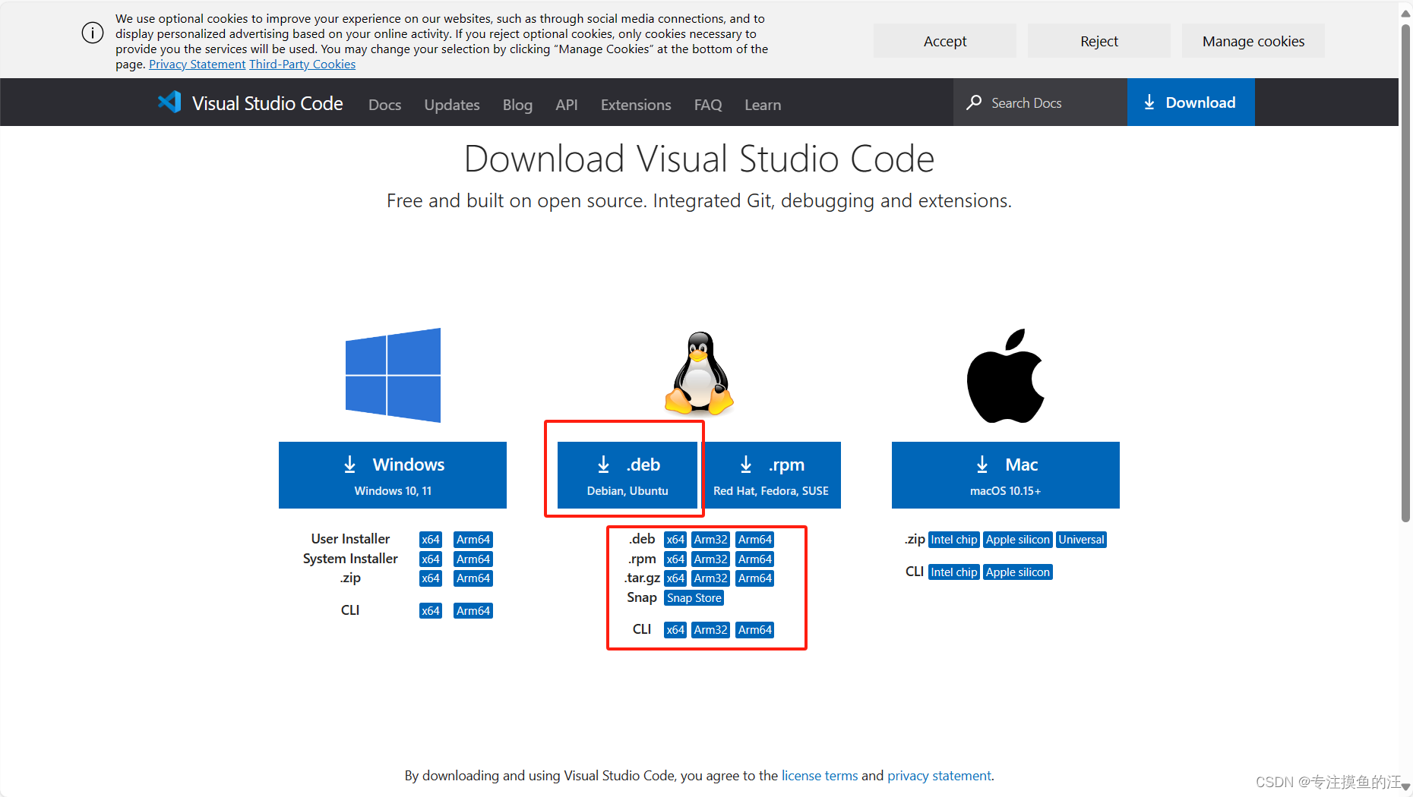The height and width of the screenshot is (797, 1413).
Task: Open the Extensions navigation link
Action: [x=636, y=105]
